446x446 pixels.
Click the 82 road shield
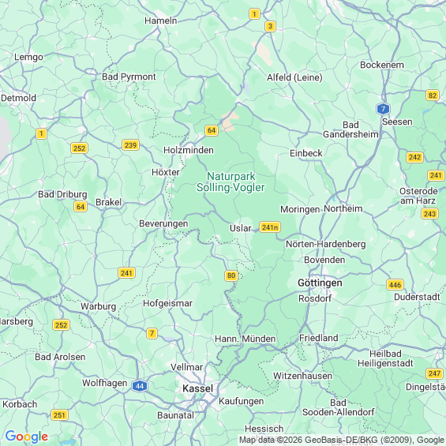[433, 96]
